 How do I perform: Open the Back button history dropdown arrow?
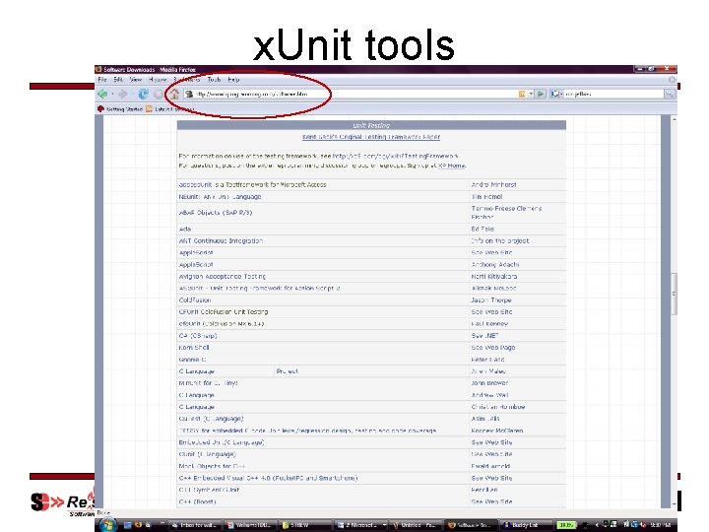(112, 95)
